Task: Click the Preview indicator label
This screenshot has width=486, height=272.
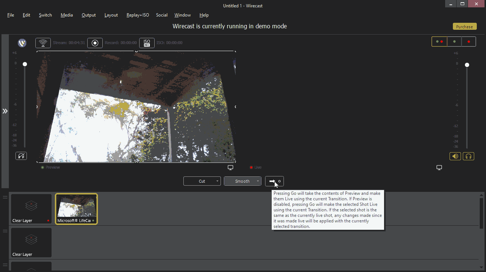Action: click(50, 168)
